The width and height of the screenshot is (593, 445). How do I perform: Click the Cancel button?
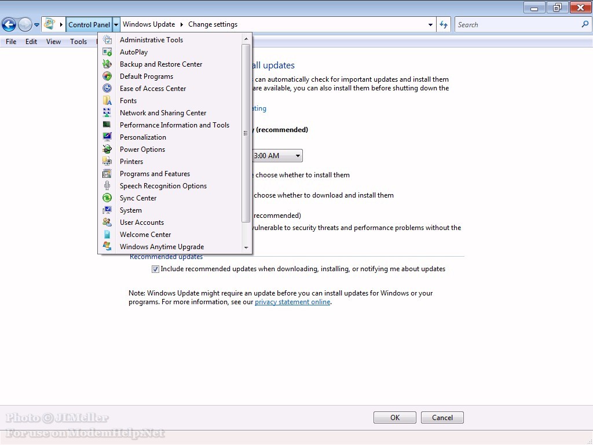click(442, 417)
